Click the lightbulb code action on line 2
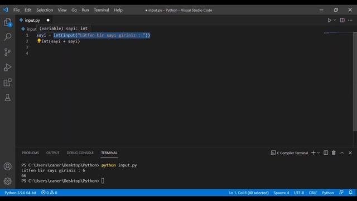The image size is (357, 201). point(39,41)
